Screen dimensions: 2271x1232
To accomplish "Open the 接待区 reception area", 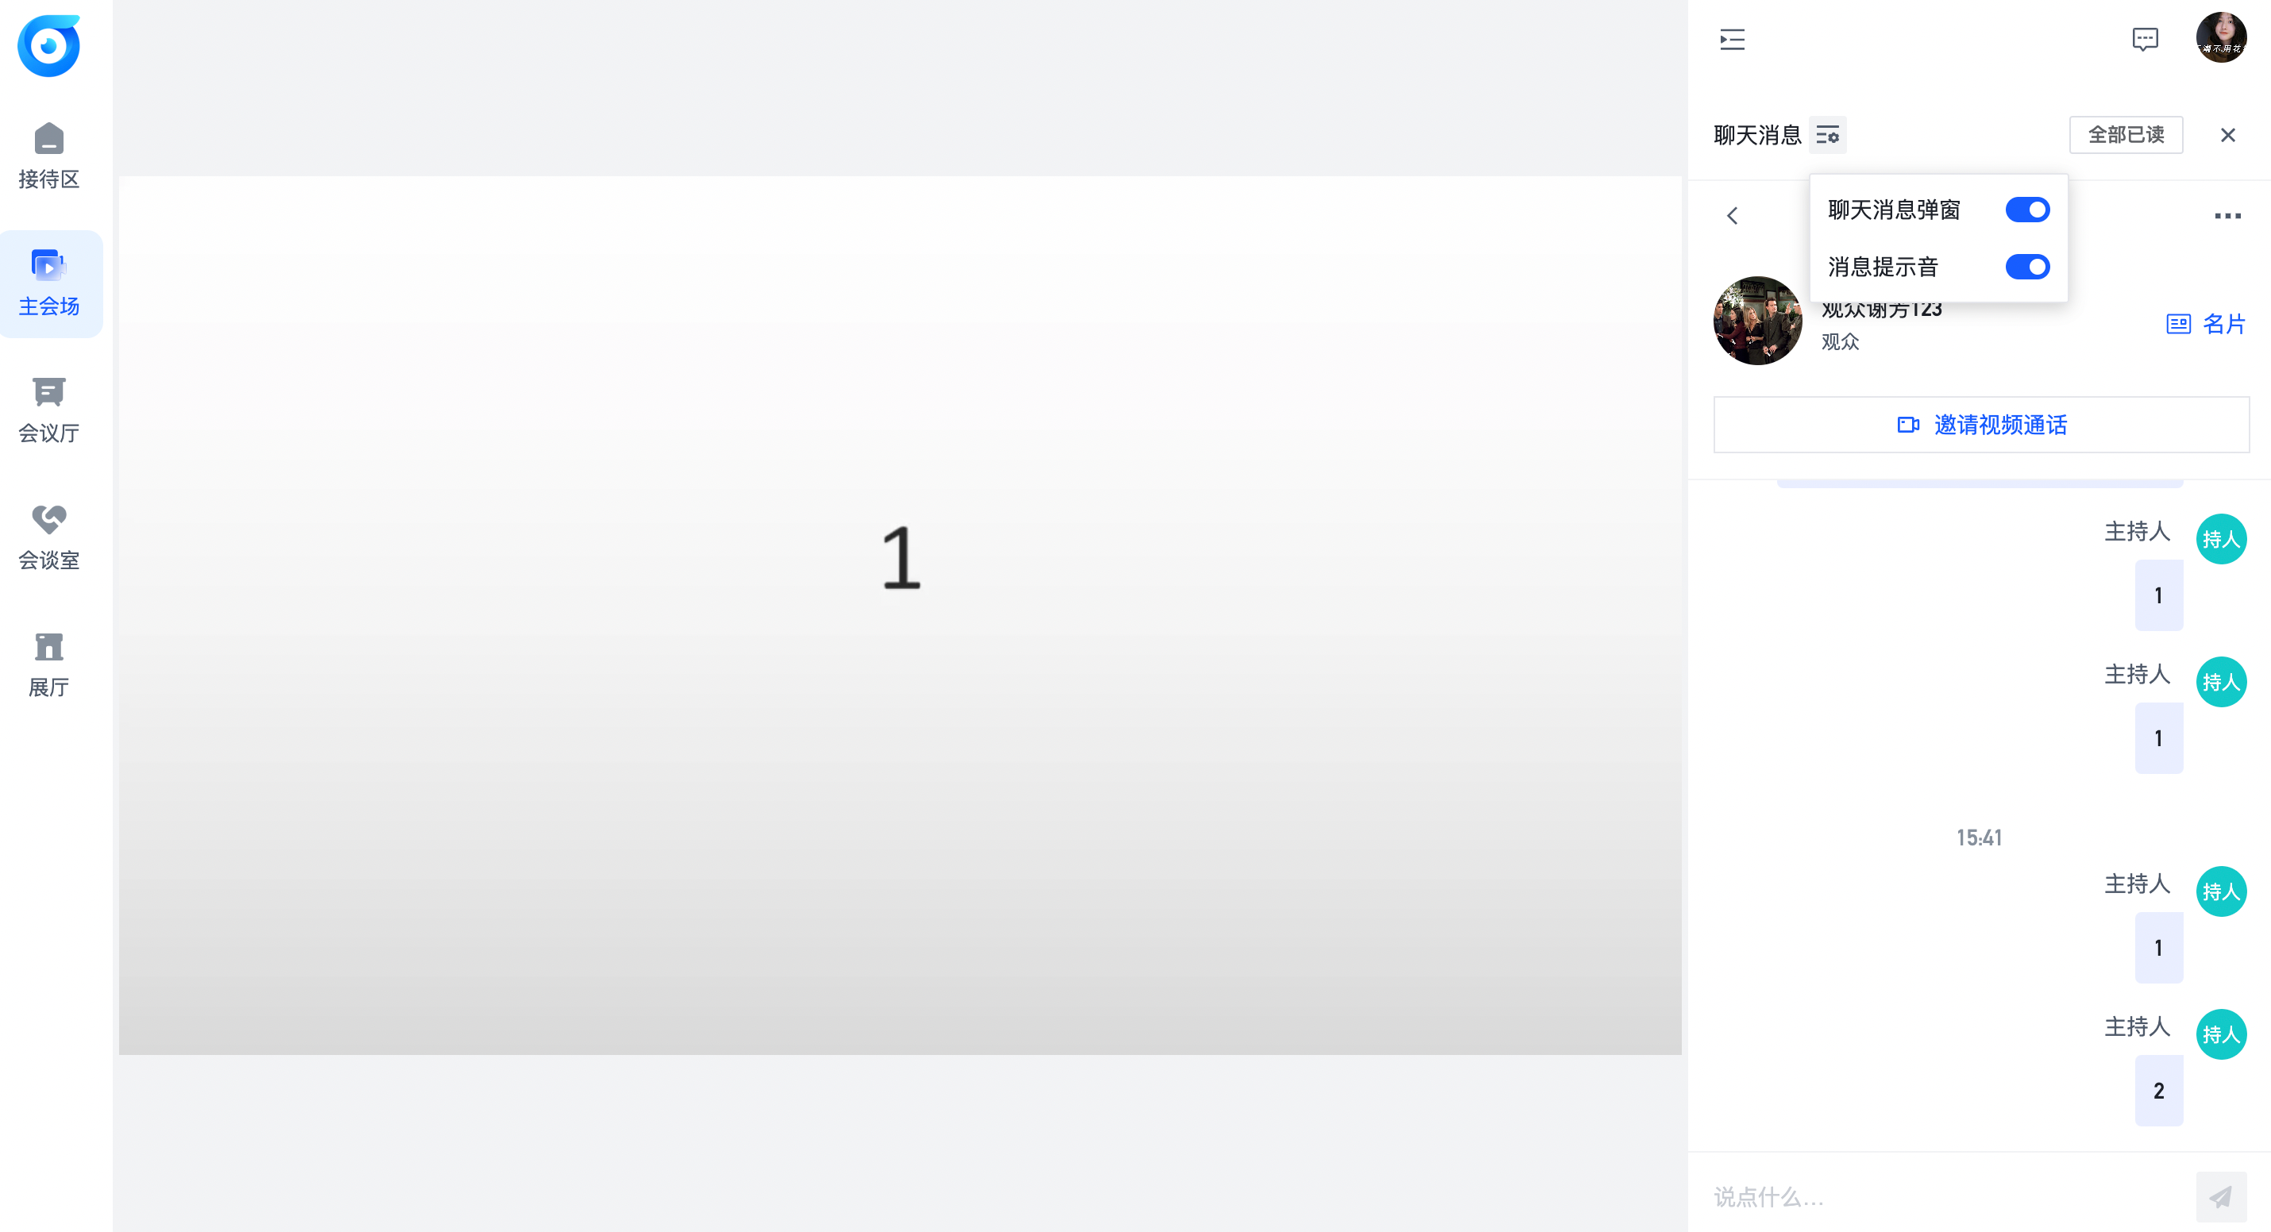I will click(x=49, y=156).
